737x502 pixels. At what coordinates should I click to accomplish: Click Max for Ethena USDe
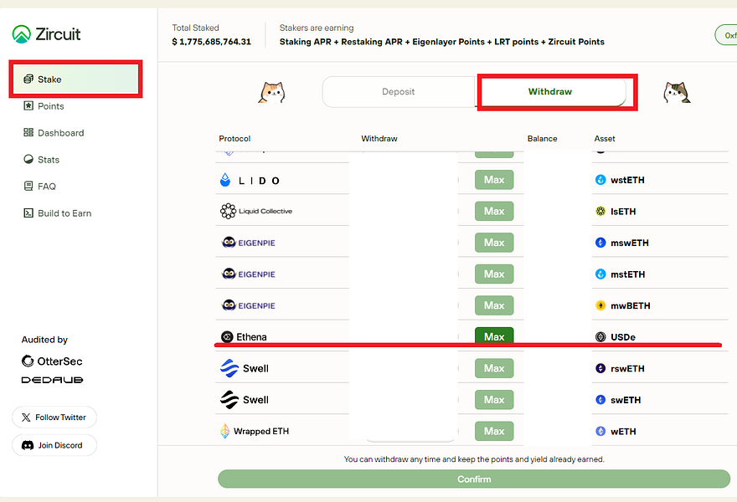pos(494,336)
